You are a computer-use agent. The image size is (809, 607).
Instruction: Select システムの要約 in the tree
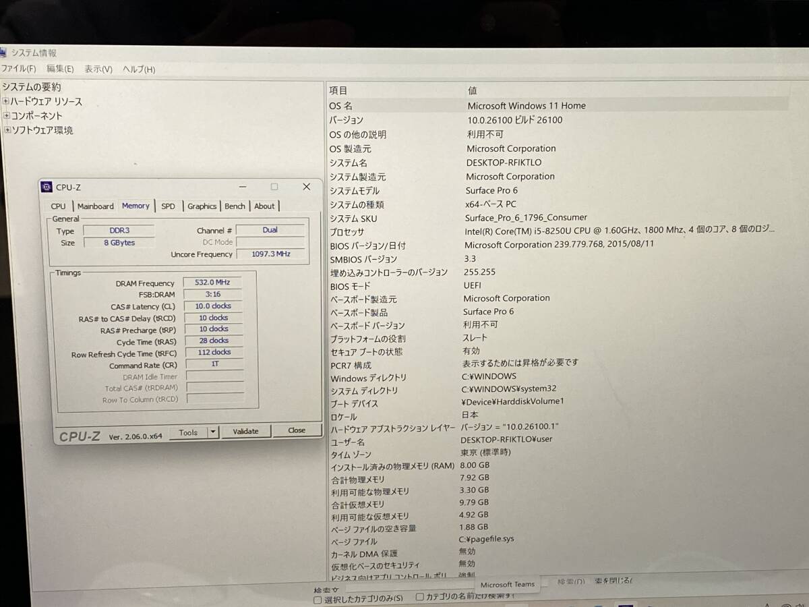[x=32, y=87]
